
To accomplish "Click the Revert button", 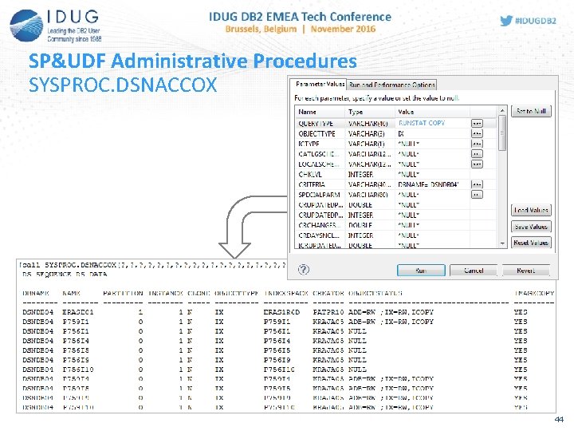I will [525, 271].
